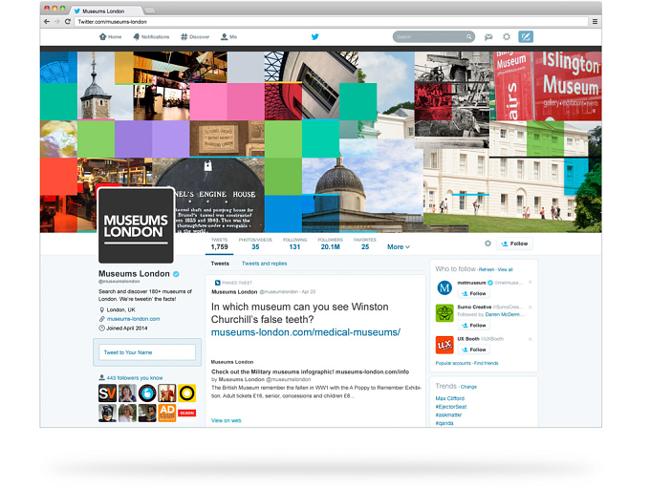View the 1,759 Tweets count
This screenshot has width=650, height=487.
[x=219, y=243]
